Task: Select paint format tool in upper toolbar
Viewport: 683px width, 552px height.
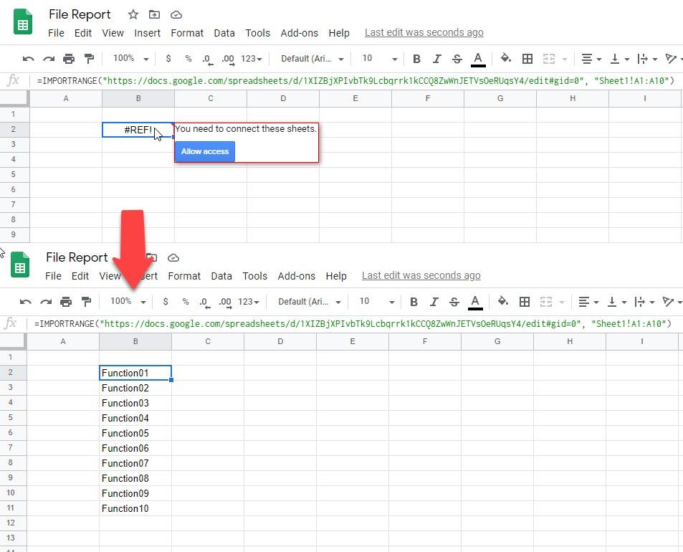Action: [89, 59]
